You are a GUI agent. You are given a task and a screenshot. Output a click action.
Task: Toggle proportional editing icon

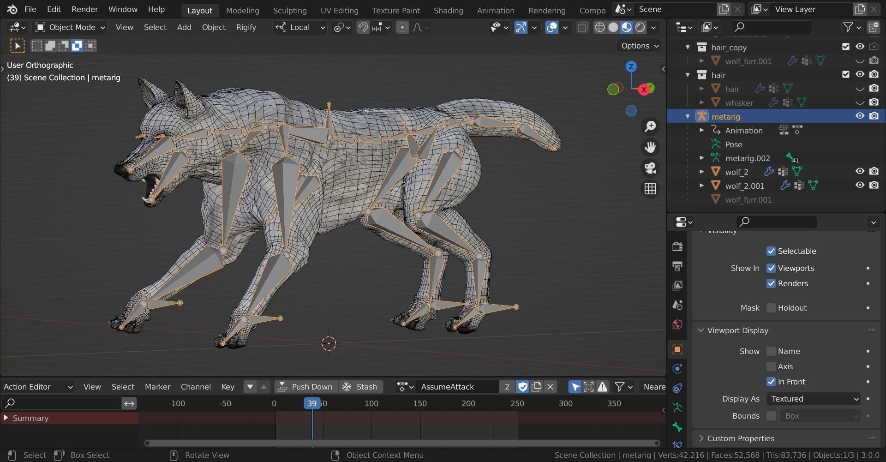(402, 28)
